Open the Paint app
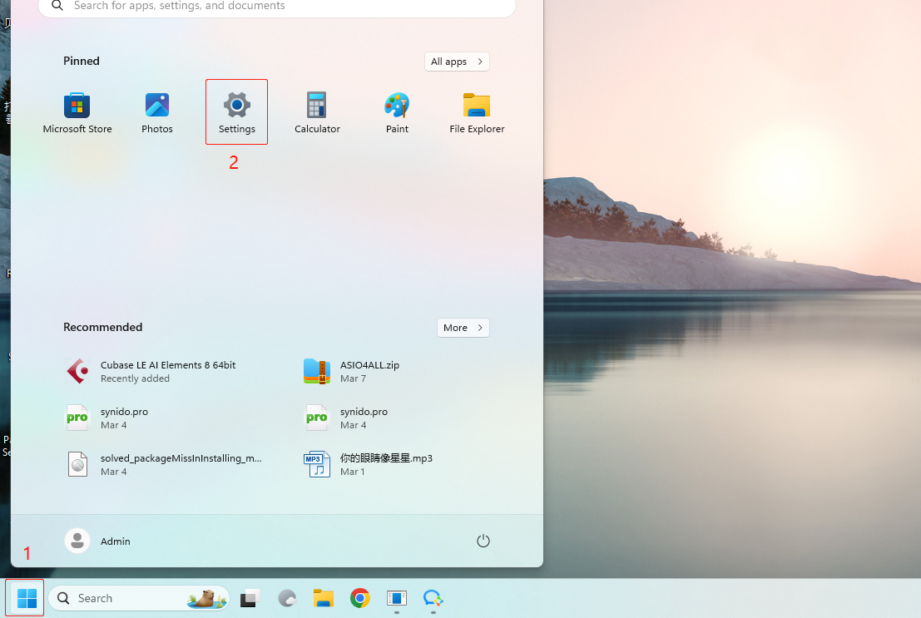This screenshot has width=921, height=618. tap(397, 113)
